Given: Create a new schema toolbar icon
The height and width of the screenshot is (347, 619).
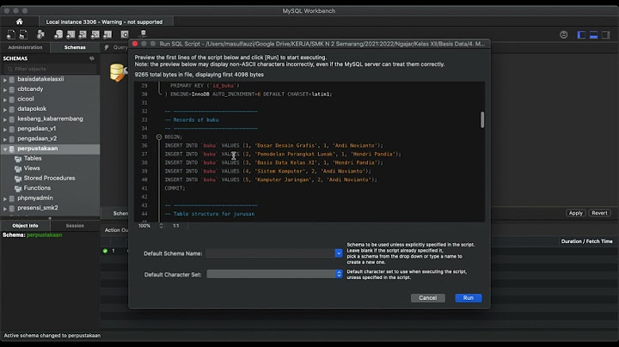Looking at the screenshot, I should [x=58, y=34].
